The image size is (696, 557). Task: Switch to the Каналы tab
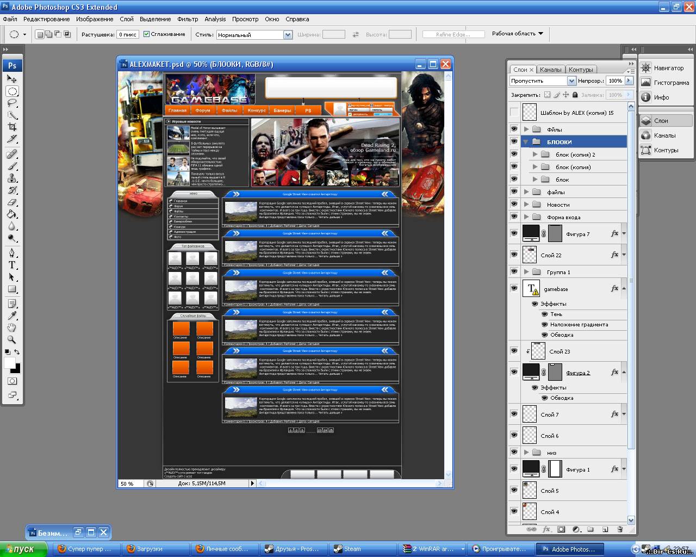tap(550, 70)
